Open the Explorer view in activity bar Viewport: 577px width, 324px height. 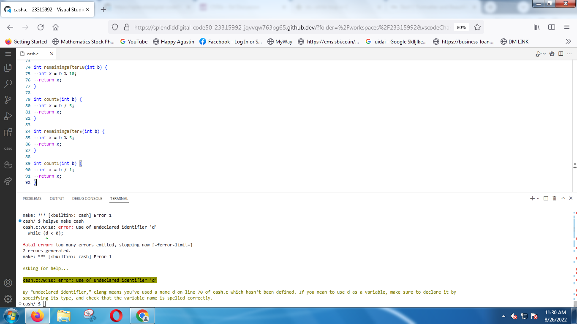[x=8, y=67]
